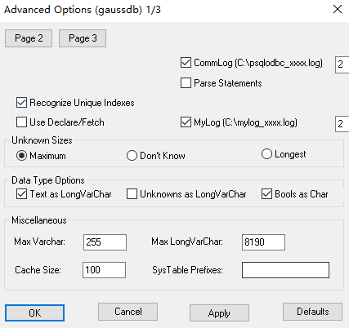Uncheck Text as LongVarChar
The height and width of the screenshot is (328, 349).
(x=21, y=194)
